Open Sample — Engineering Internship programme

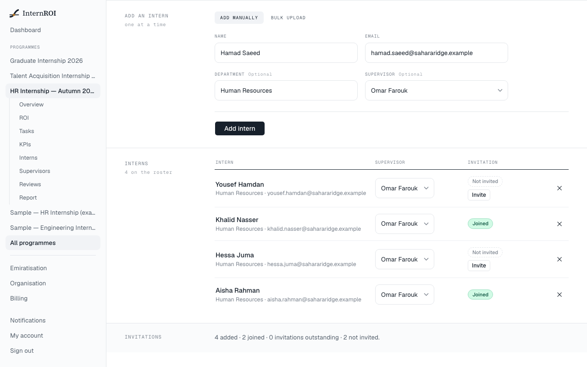click(53, 228)
